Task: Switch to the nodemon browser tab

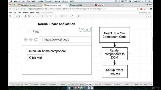Action: coord(107,5)
